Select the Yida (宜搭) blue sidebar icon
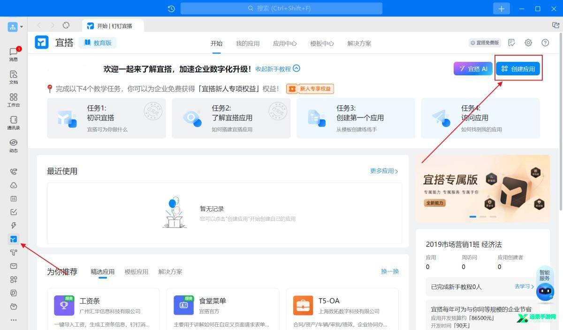The image size is (563, 330). 14,239
